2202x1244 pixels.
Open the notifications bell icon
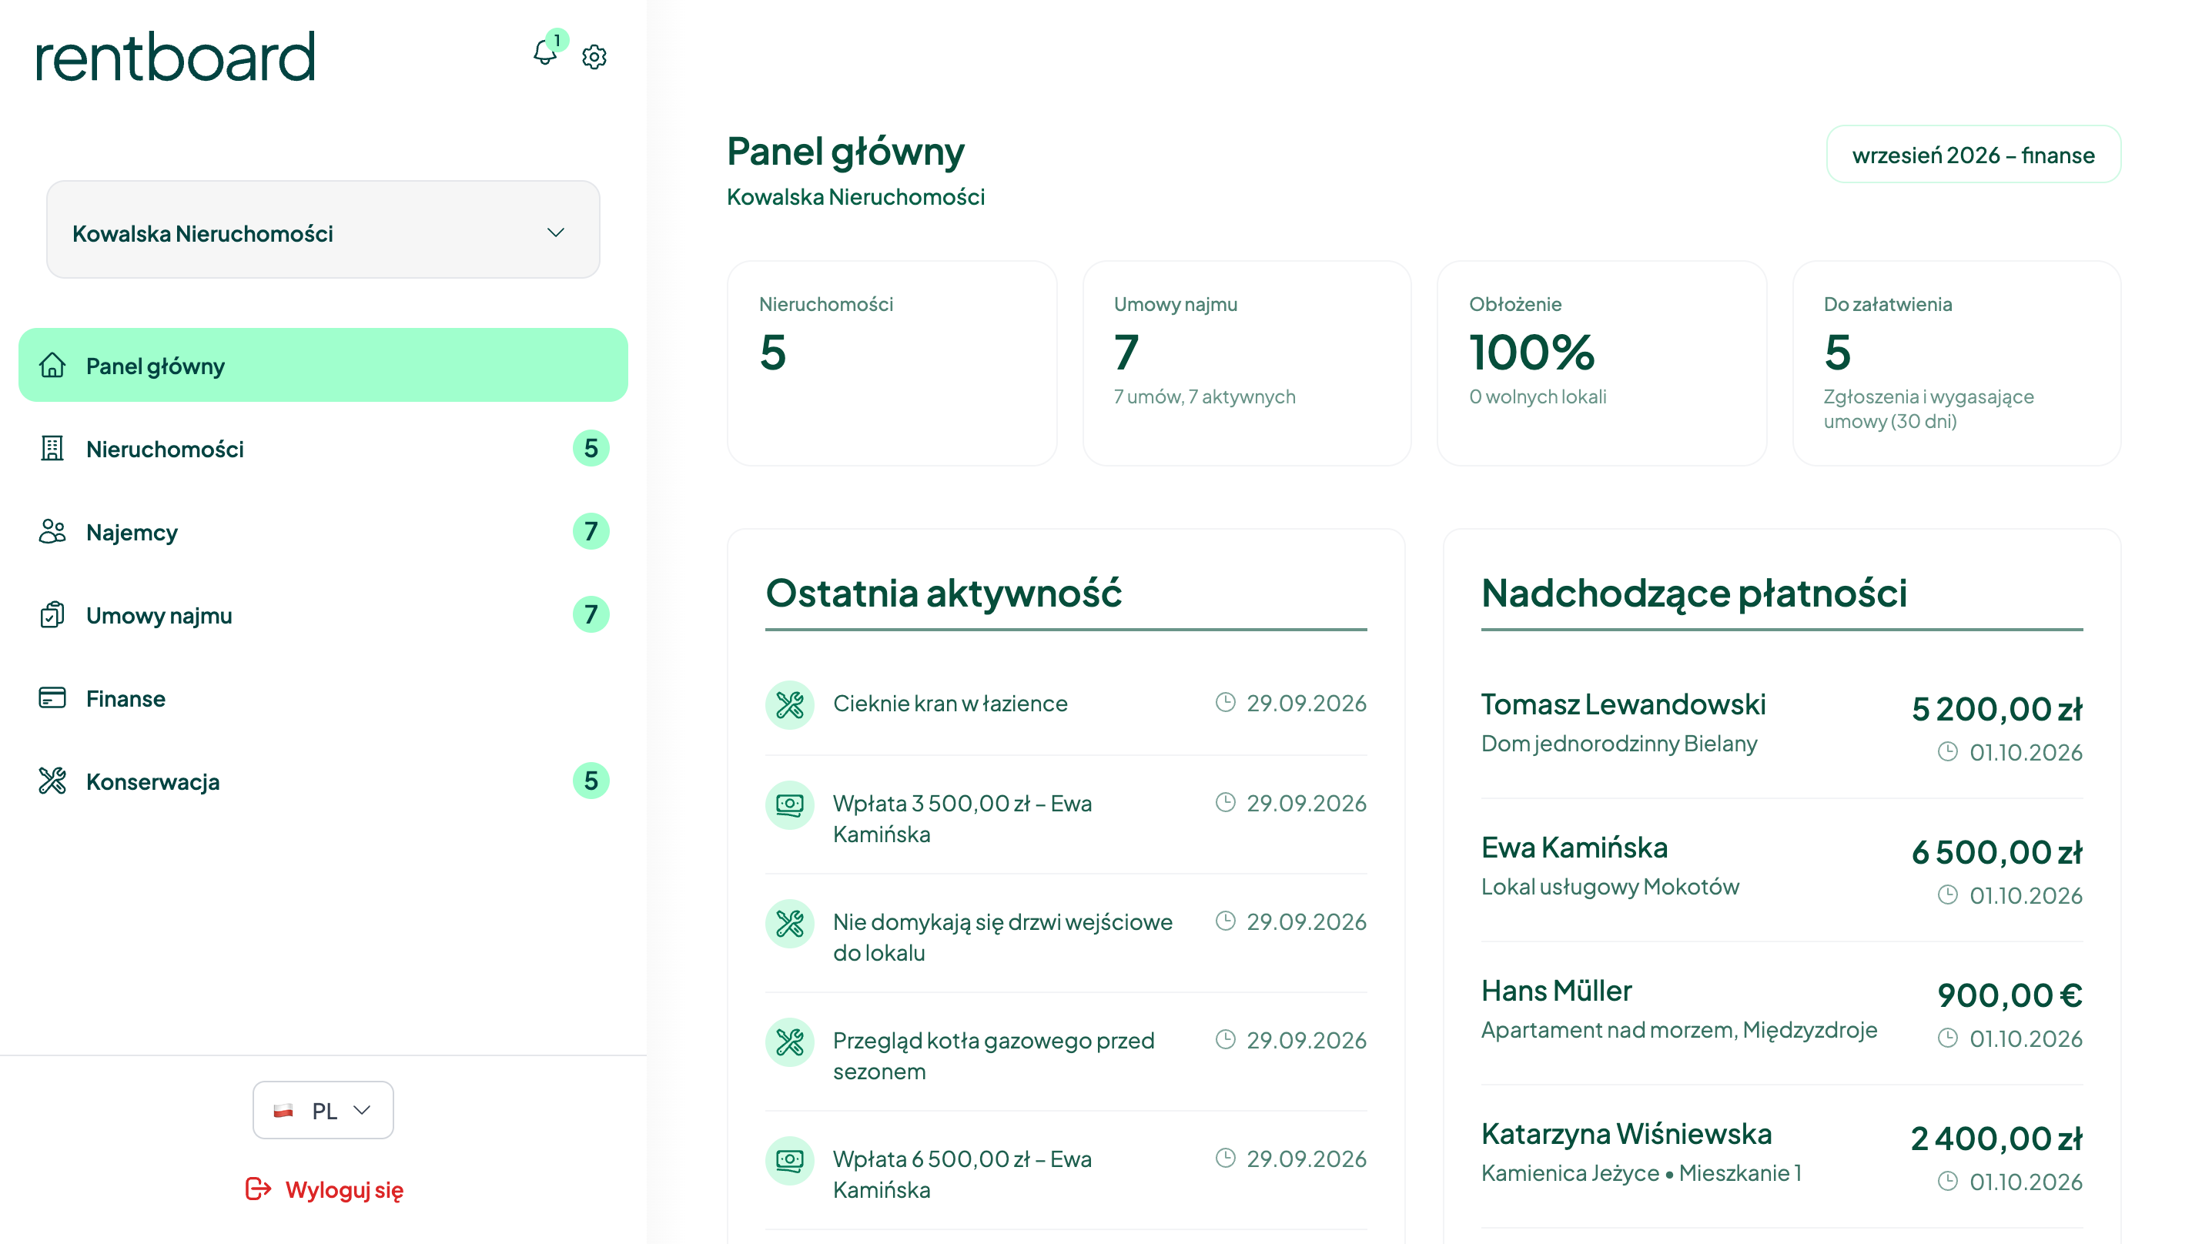tap(544, 54)
